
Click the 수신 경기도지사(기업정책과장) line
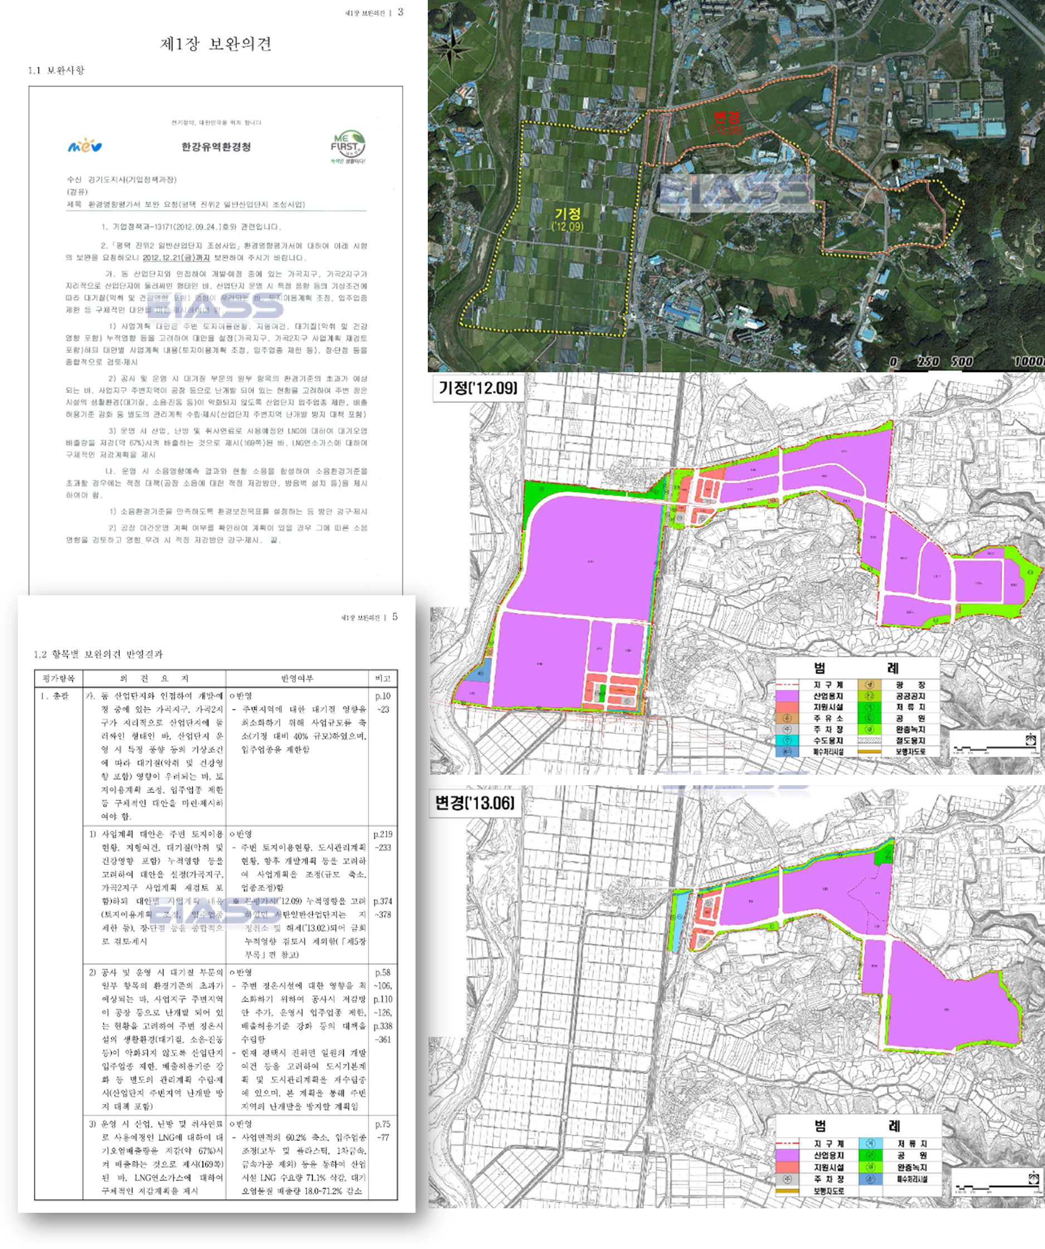(x=121, y=179)
